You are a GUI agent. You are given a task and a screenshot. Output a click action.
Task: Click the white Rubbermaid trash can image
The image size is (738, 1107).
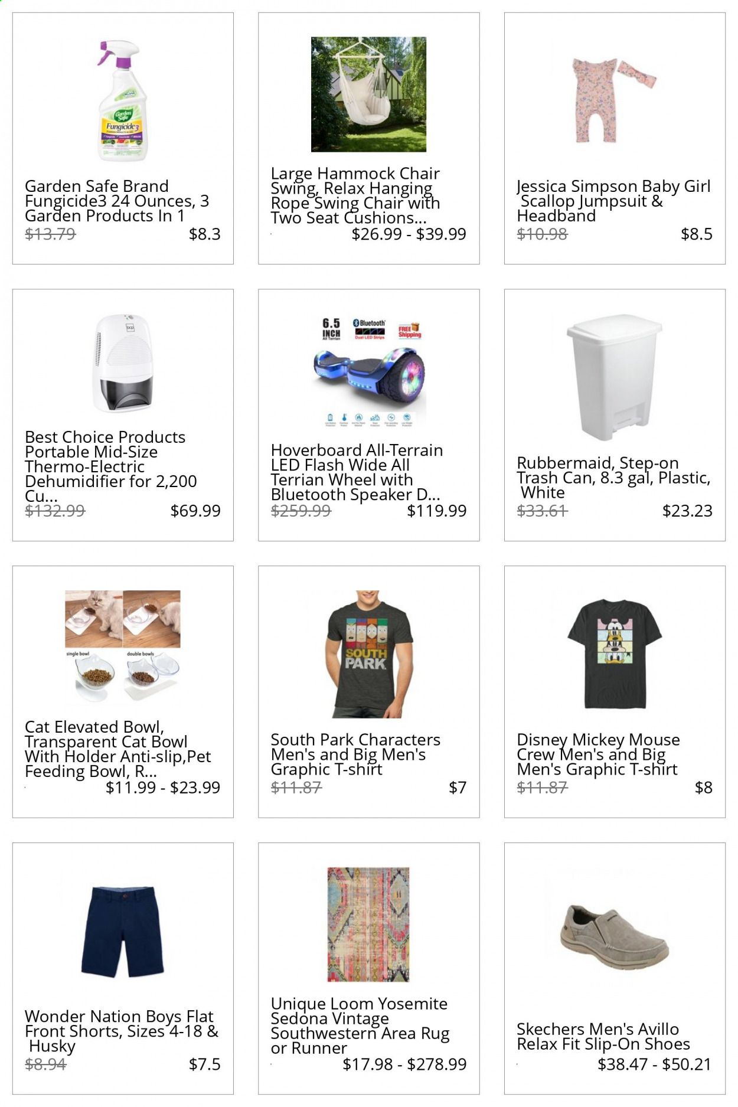614,377
